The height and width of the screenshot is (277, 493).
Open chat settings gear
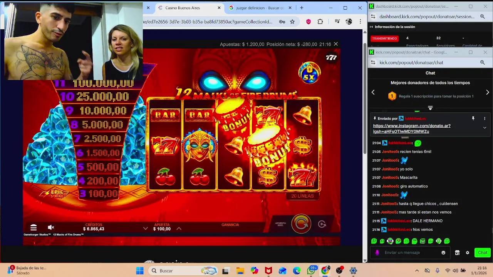point(468,252)
